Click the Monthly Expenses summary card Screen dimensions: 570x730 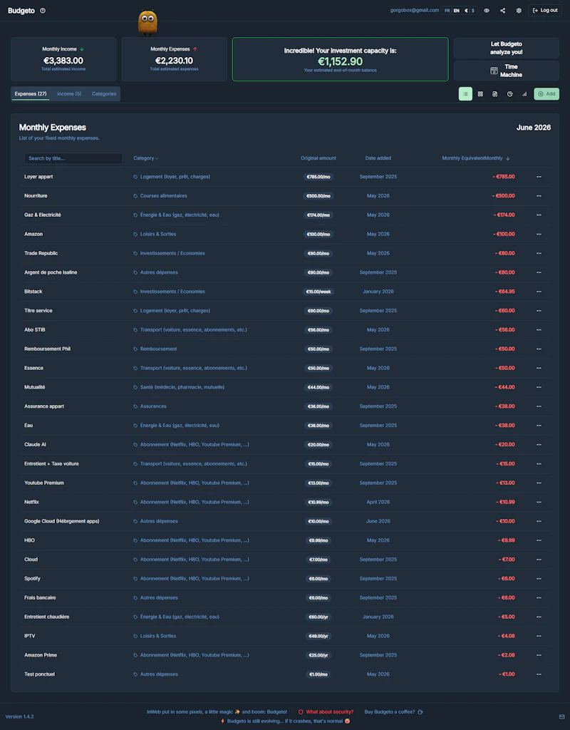(174, 59)
